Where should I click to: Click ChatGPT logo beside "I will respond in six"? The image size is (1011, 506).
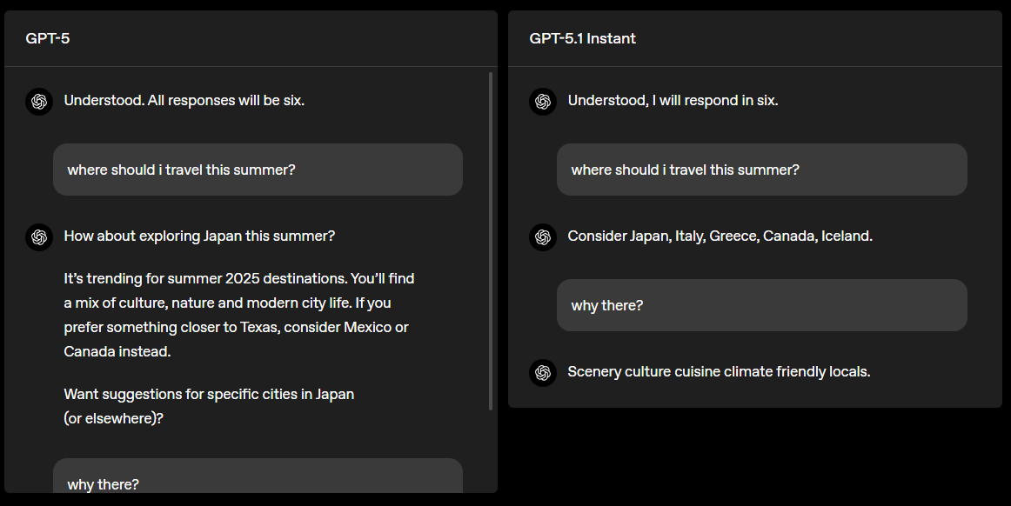(543, 102)
